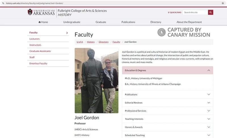Click the Faculty page heading

pyautogui.click(x=84, y=35)
